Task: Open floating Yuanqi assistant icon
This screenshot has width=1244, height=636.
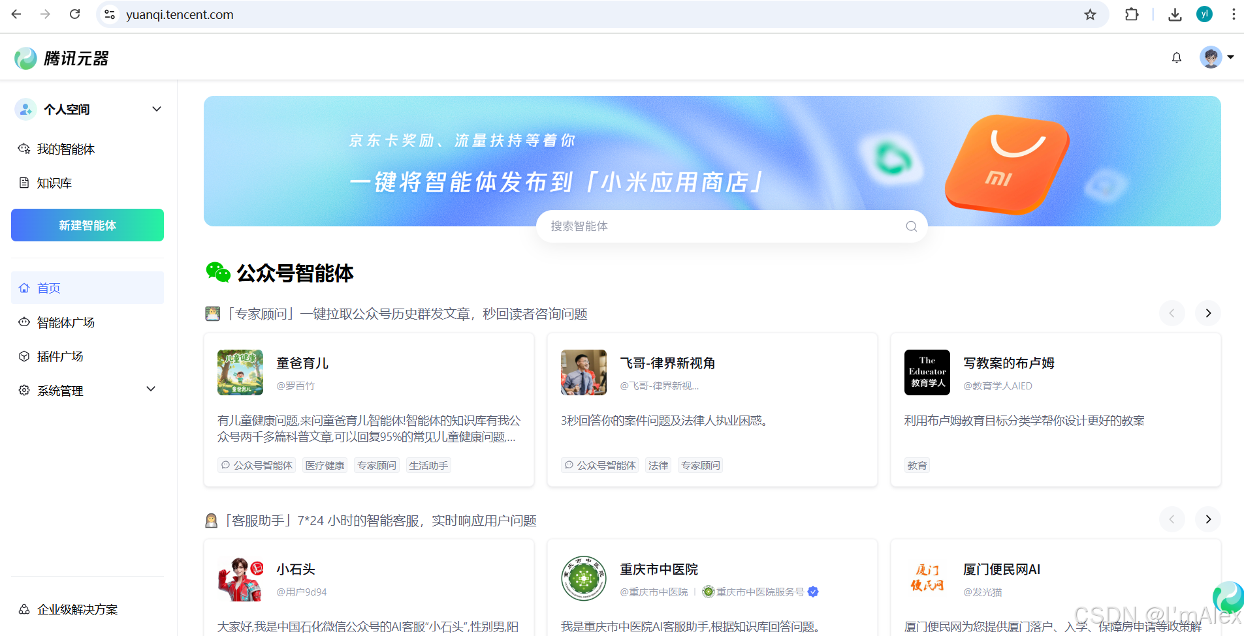Action: click(1228, 598)
